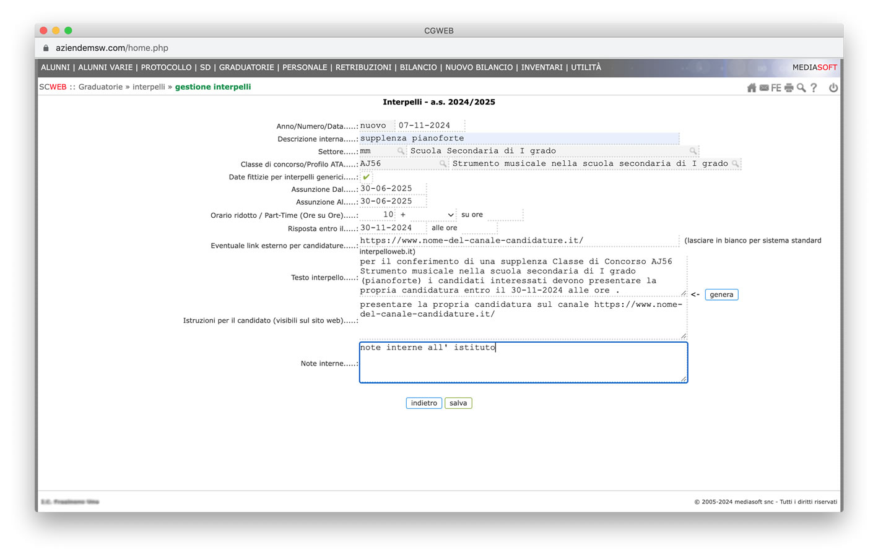Viewport: 878px width, 558px height.
Task: Print the page using printer icon
Action: pos(789,88)
